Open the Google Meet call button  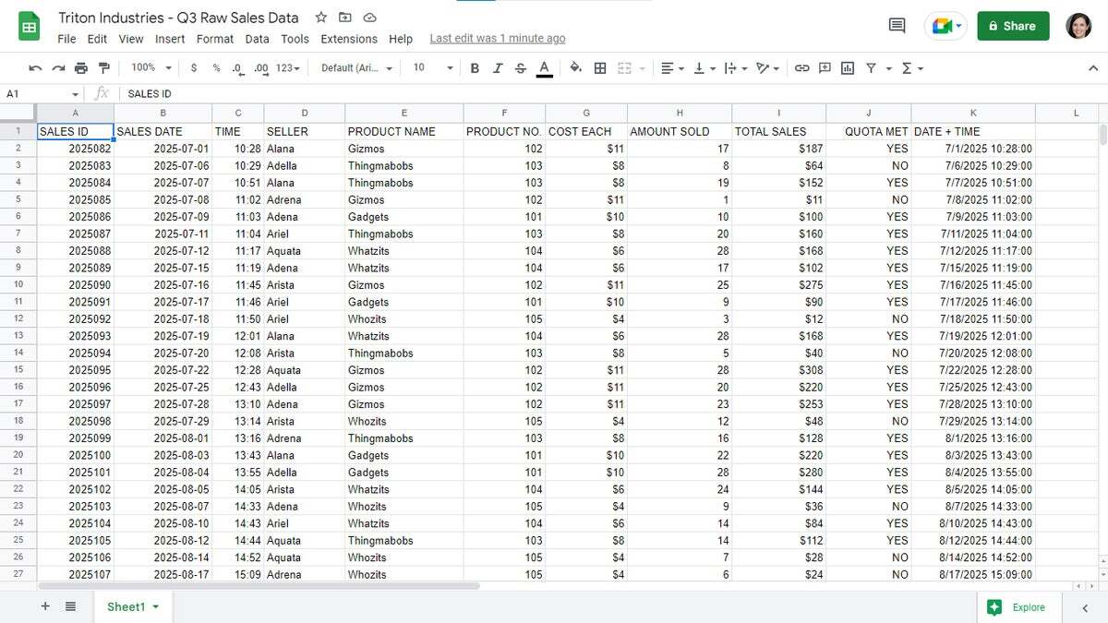[x=945, y=26]
